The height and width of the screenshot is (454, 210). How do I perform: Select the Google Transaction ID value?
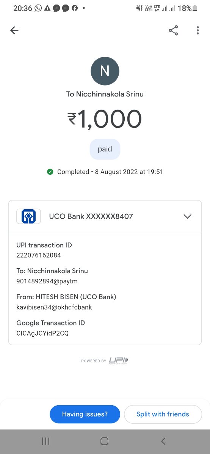tap(42, 333)
